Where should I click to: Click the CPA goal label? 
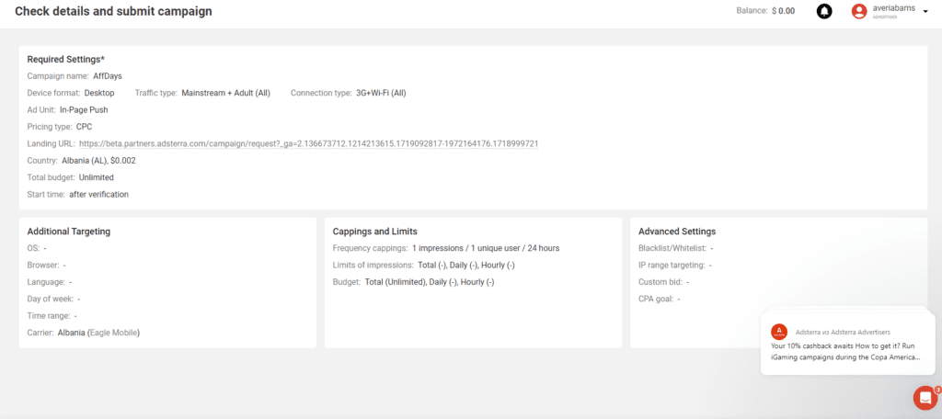(656, 299)
